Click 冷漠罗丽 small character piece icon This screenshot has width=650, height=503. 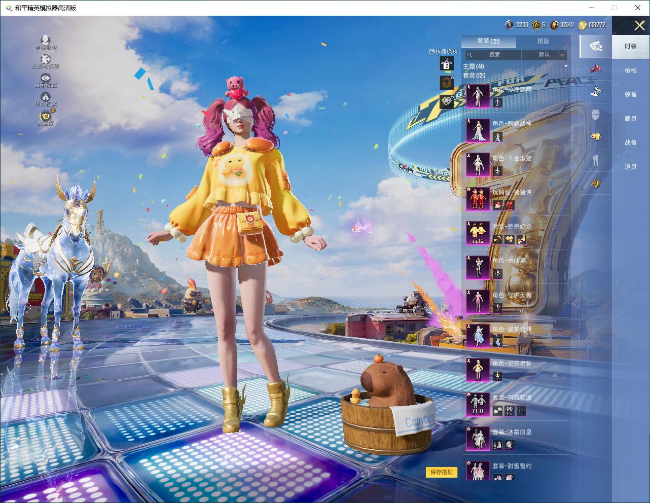[x=497, y=102]
